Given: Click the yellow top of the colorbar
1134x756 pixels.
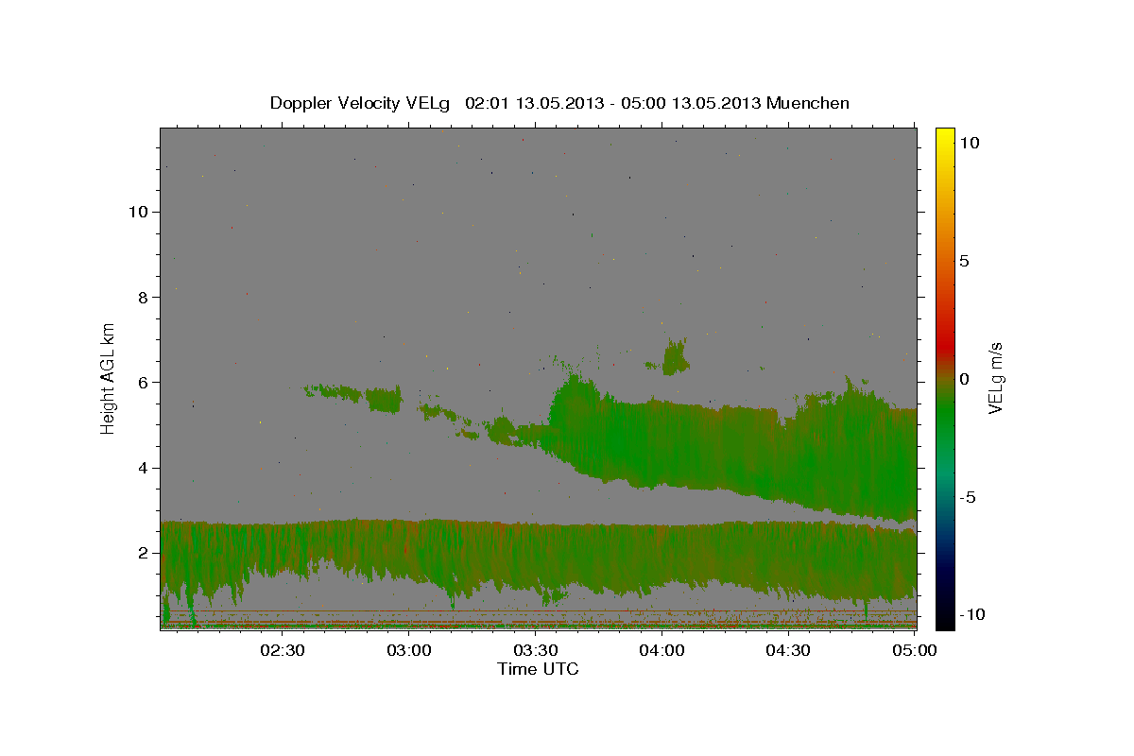Looking at the screenshot, I should [944, 137].
